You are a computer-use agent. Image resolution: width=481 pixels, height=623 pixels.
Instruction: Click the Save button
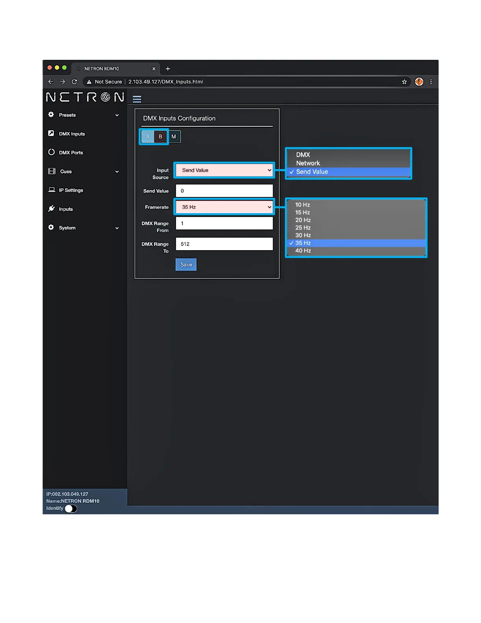coord(186,265)
